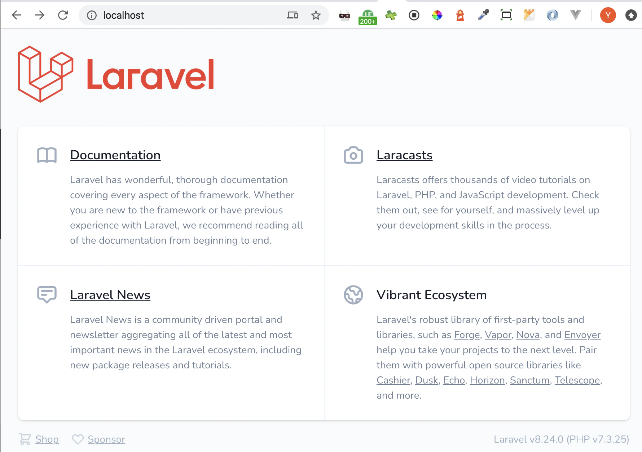Screen dimensions: 642x452
Task: Bookmark this page with the star icon
Action: [316, 15]
